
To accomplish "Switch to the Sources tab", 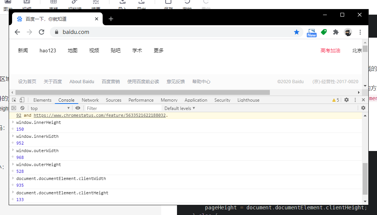I will (x=114, y=100).
